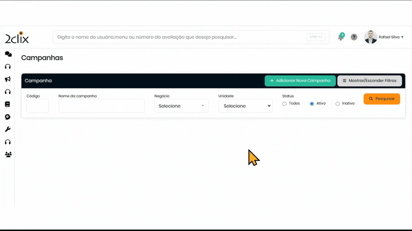
Task: Click the megaphone campaigns icon in sidebar
Action: (x=8, y=79)
